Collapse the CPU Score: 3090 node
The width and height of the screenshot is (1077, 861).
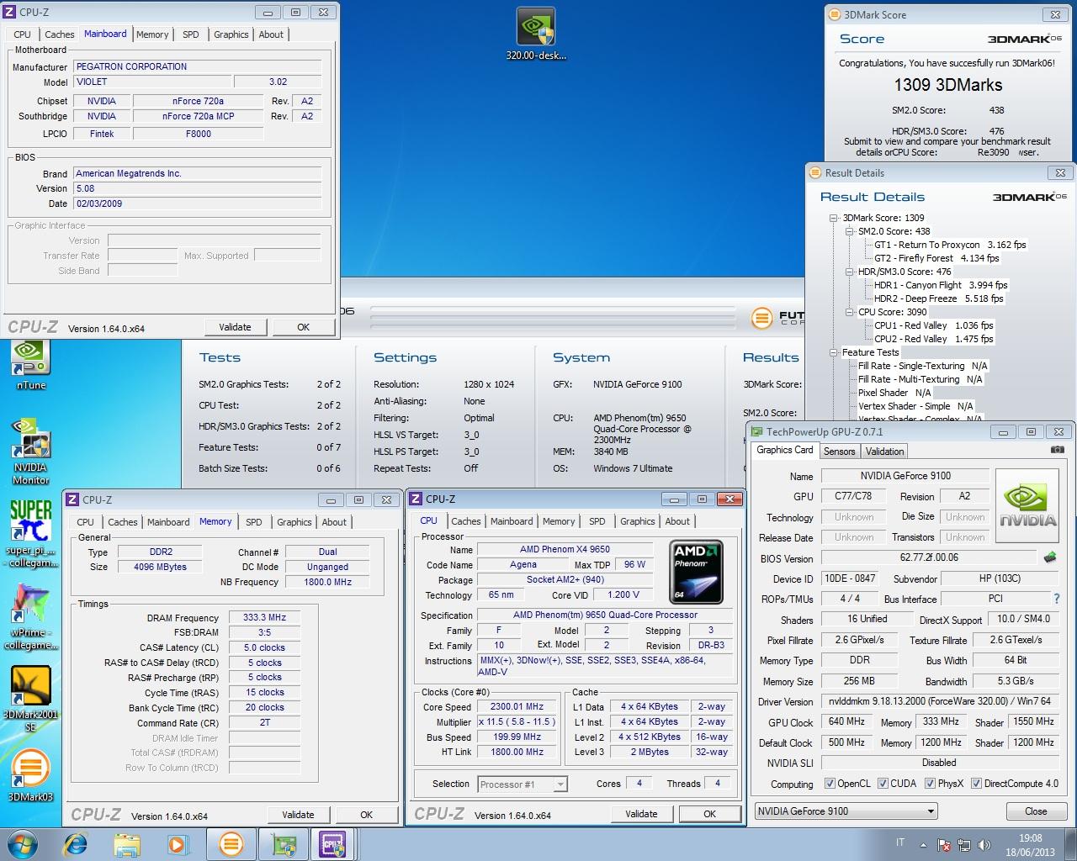pos(849,312)
